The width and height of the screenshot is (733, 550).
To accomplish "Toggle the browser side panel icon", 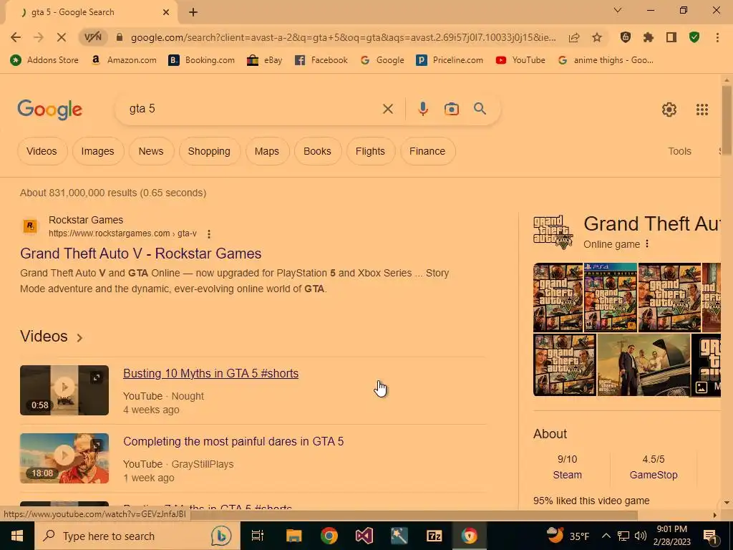I will pos(671,37).
